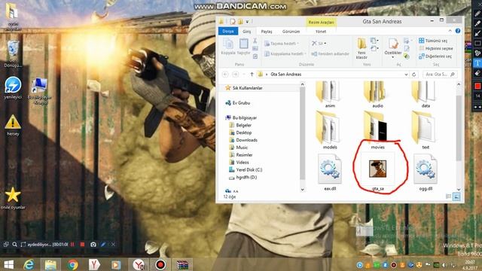Switch to the Giriş ribbon tab
Viewport: 482px width, 271px height.
246,32
